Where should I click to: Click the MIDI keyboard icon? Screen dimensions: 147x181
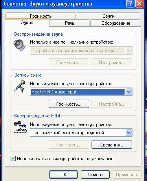[20, 127]
